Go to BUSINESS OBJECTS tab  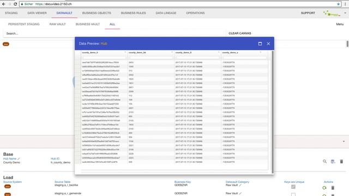97,13
